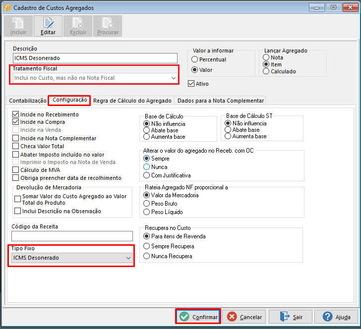The width and height of the screenshot is (361, 329).
Task: Open the Regra de Cálculo do Agregado tab
Action: (x=132, y=101)
